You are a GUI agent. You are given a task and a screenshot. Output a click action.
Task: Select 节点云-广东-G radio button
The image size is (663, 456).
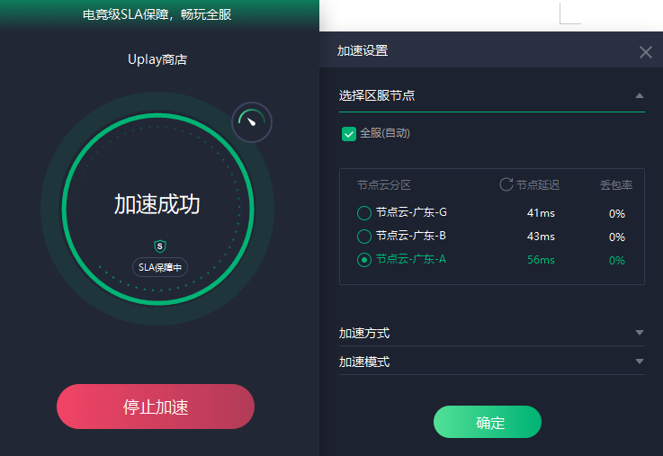[x=364, y=212]
